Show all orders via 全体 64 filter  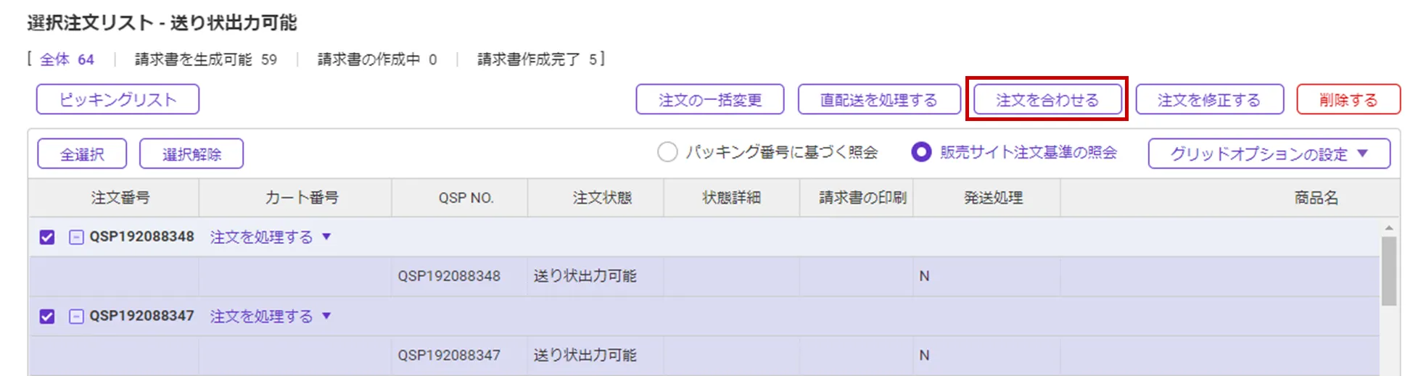click(x=67, y=59)
